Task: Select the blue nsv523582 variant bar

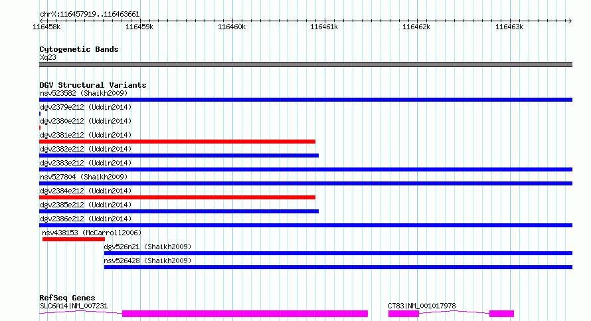Action: [305, 100]
